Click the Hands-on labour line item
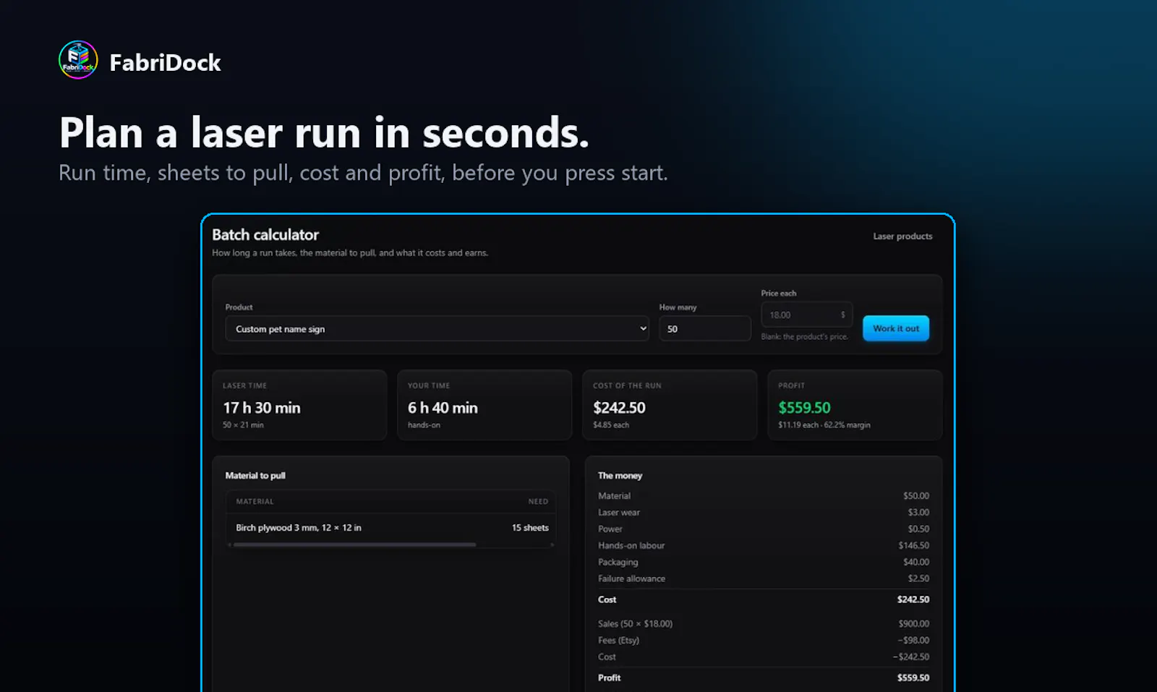 coord(763,545)
